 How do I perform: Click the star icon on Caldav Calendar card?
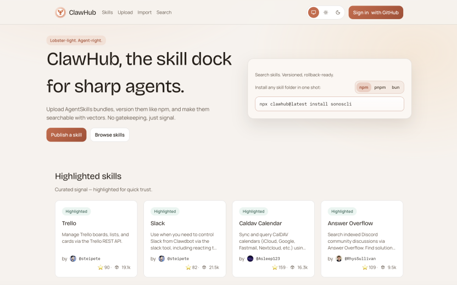(275, 267)
